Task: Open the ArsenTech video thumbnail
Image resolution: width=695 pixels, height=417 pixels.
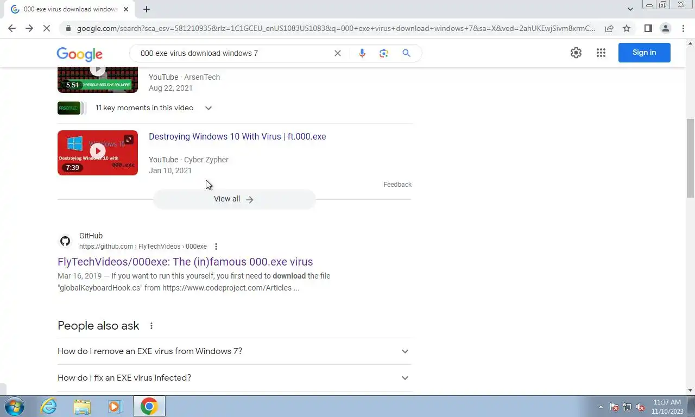Action: 98,79
